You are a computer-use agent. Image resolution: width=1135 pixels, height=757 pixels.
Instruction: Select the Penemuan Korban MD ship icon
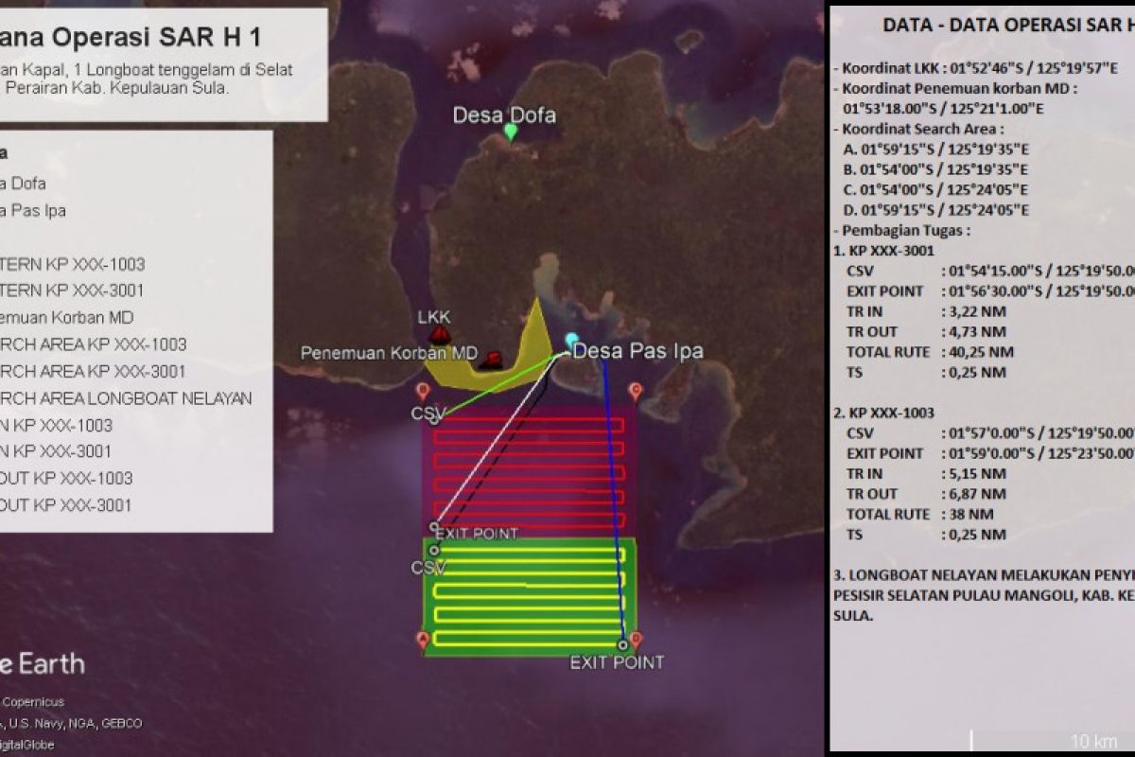point(491,359)
